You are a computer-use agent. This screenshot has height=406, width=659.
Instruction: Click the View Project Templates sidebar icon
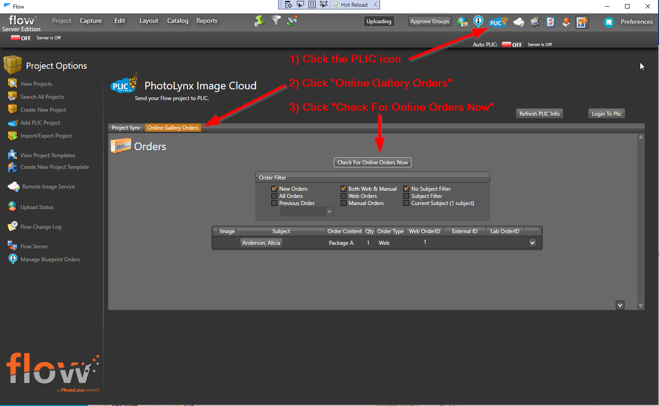click(13, 155)
